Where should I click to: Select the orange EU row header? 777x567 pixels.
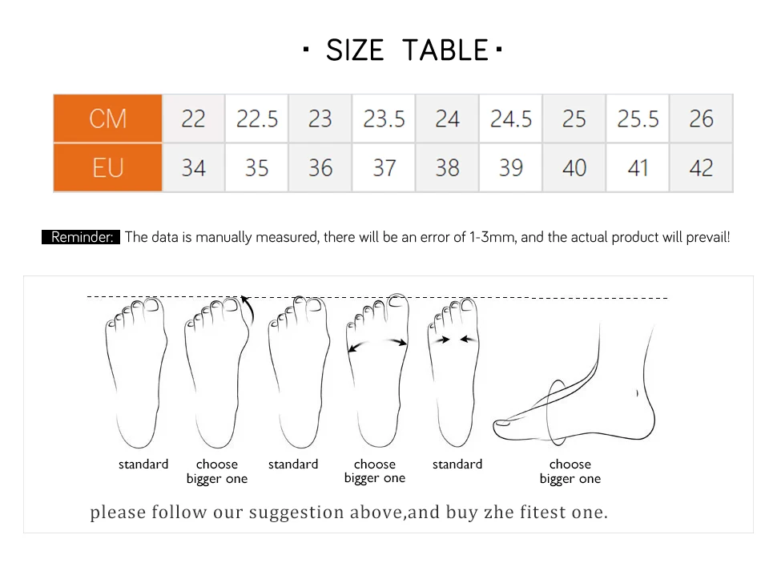[x=108, y=168]
